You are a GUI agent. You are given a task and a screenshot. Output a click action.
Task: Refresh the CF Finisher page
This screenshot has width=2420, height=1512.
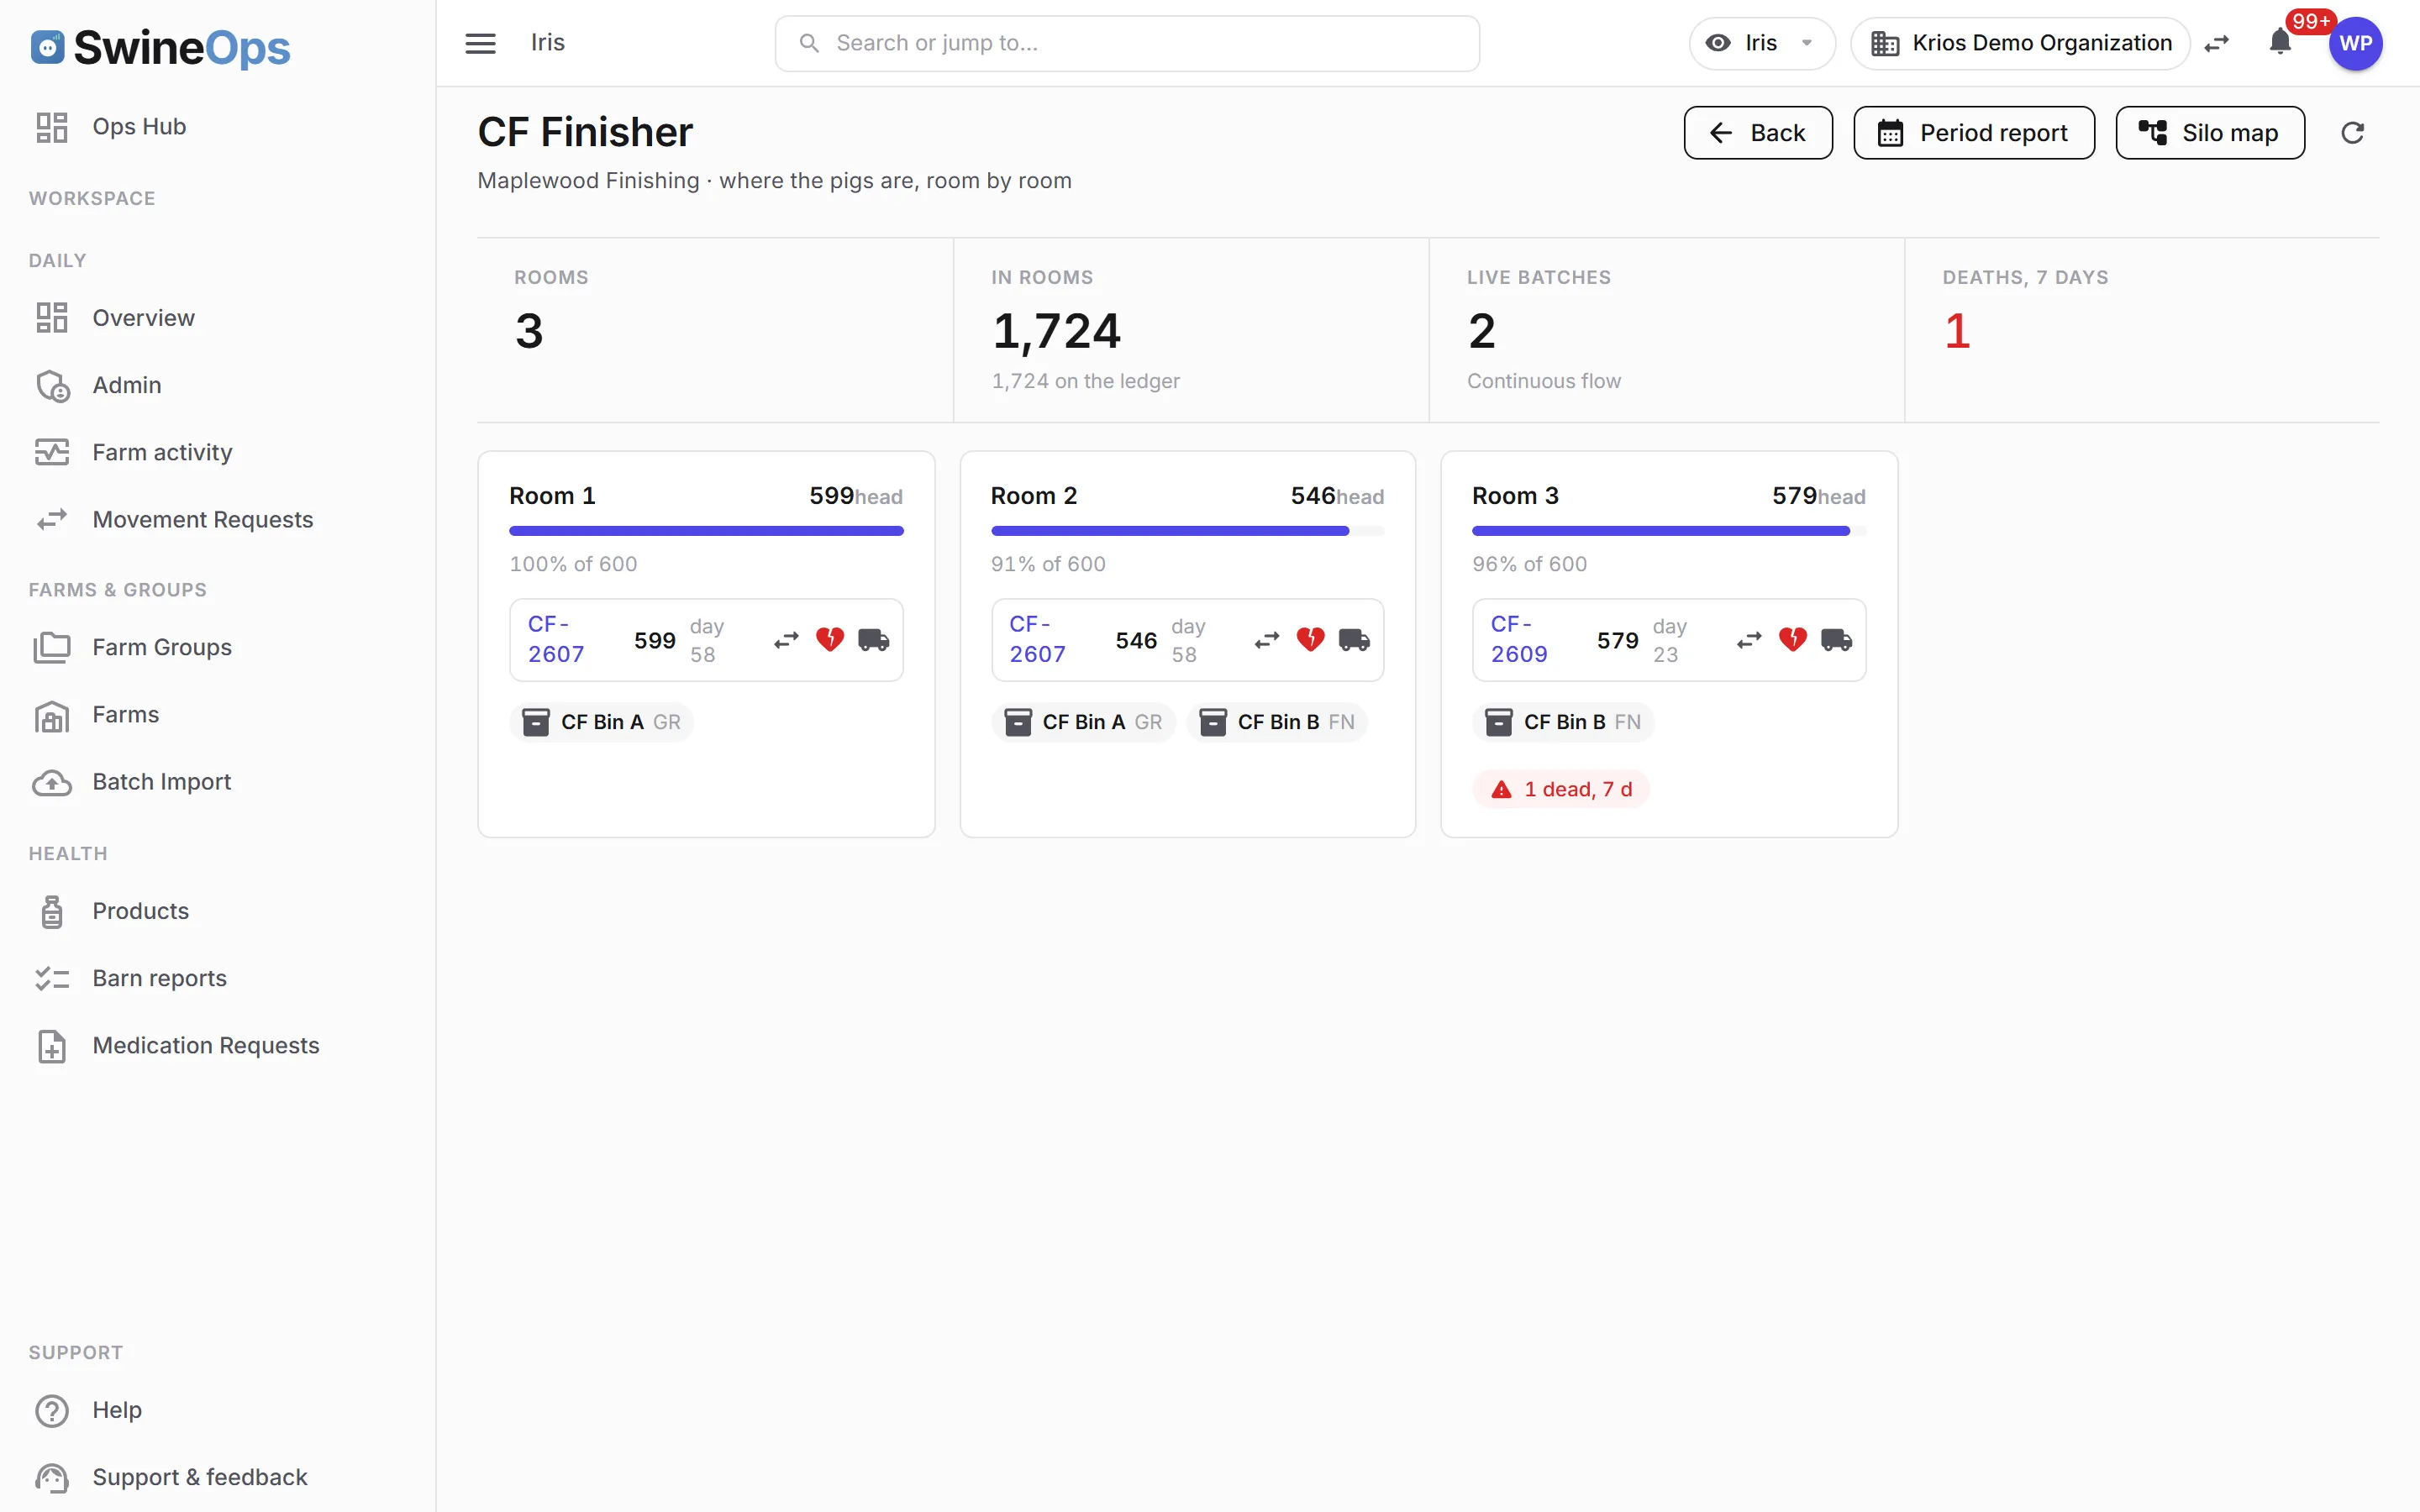pos(2353,133)
